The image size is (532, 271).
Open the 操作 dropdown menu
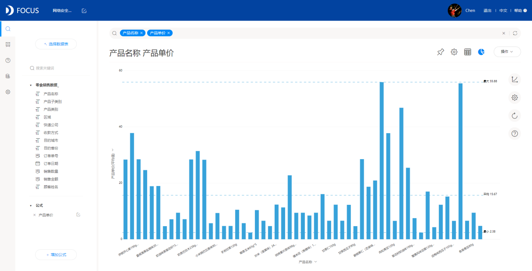click(507, 52)
